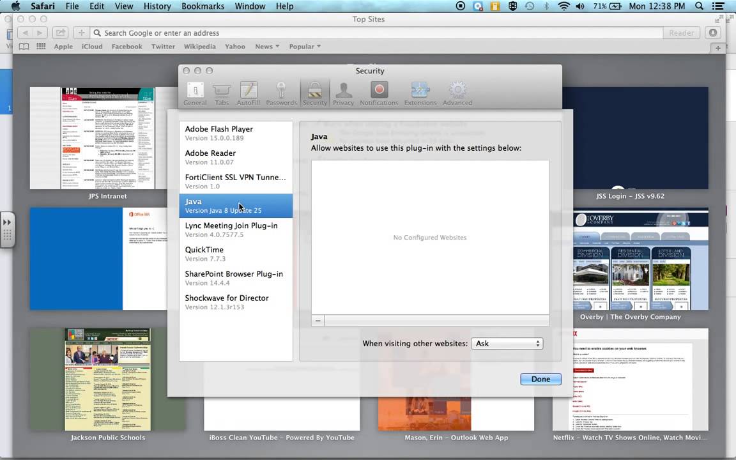Open the File menu
The height and width of the screenshot is (460, 736).
[x=72, y=6]
